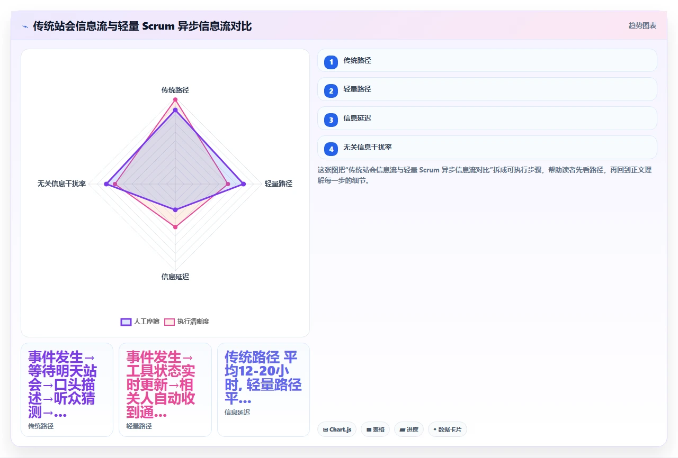Toggle the 人工摩擦 legend swatch

point(126,322)
